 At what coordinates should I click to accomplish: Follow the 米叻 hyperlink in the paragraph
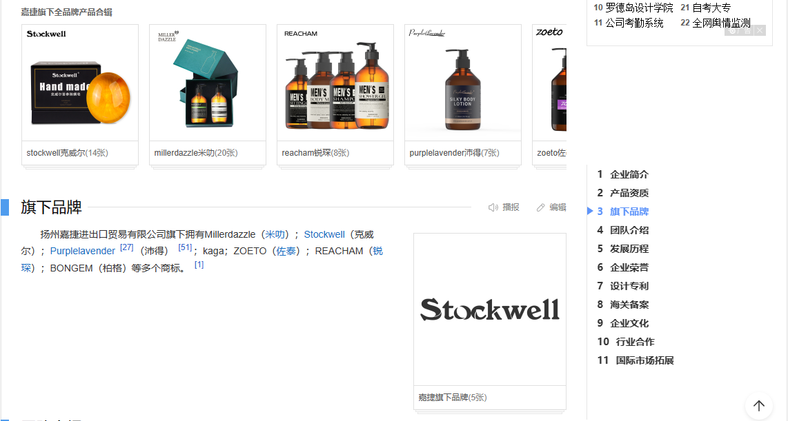pyautogui.click(x=275, y=234)
